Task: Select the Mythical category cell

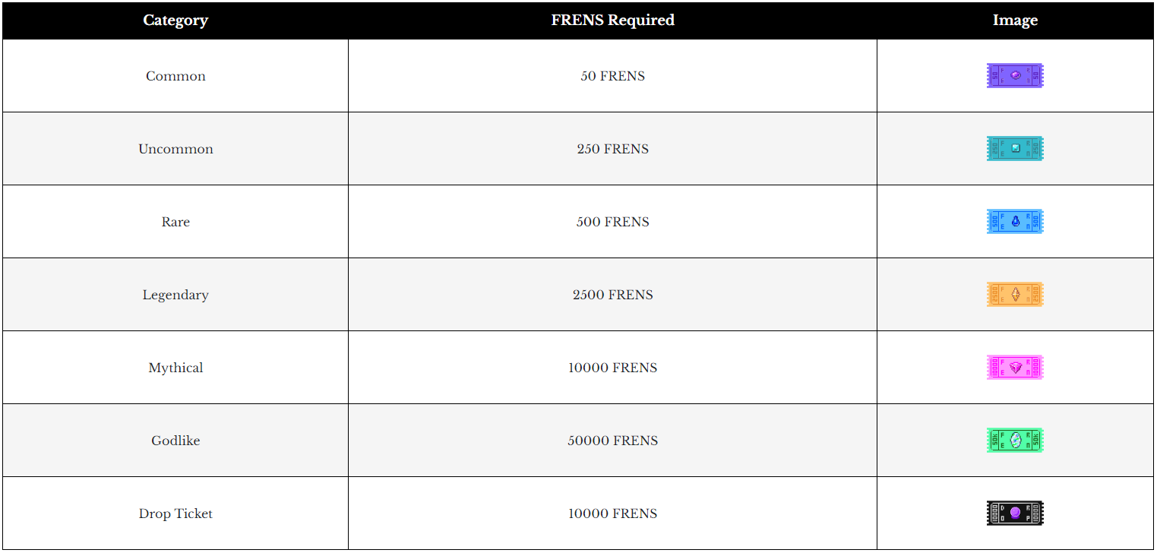Action: pyautogui.click(x=175, y=368)
